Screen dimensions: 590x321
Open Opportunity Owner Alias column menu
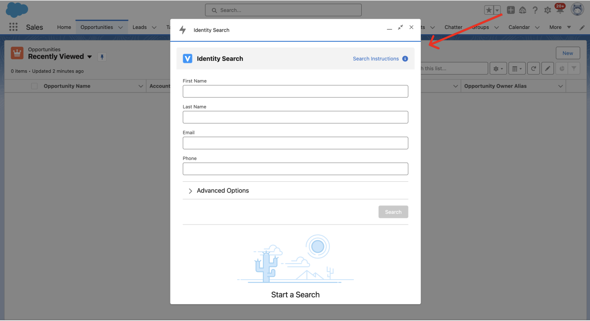(x=560, y=86)
